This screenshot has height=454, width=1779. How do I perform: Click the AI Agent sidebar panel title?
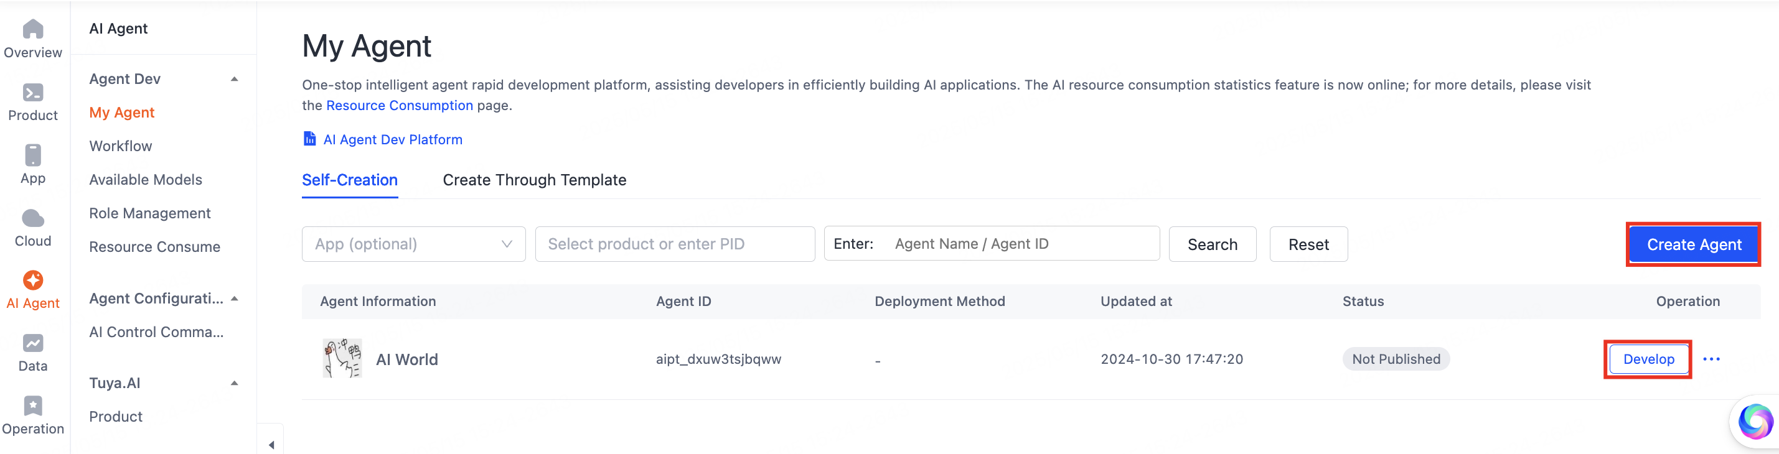point(118,28)
